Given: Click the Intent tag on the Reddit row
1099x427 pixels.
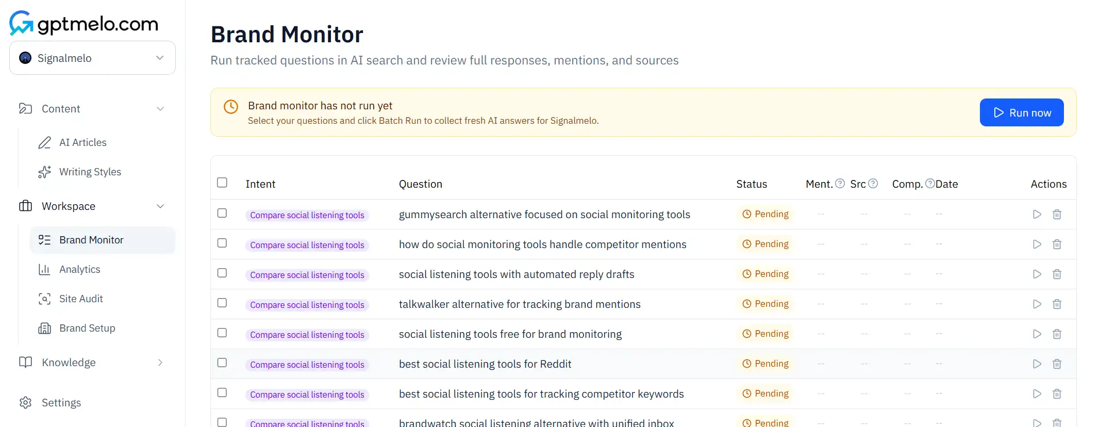Looking at the screenshot, I should click(307, 365).
